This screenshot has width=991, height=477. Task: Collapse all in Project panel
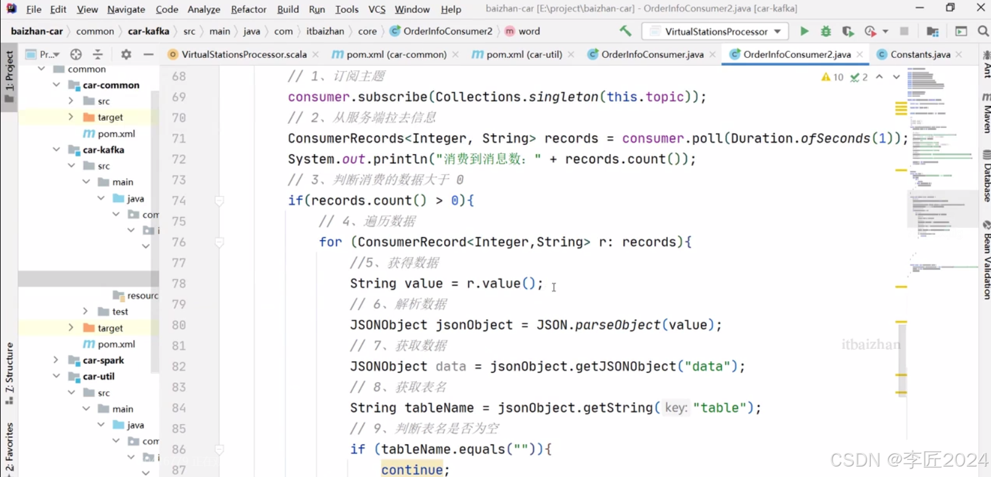pyautogui.click(x=98, y=54)
